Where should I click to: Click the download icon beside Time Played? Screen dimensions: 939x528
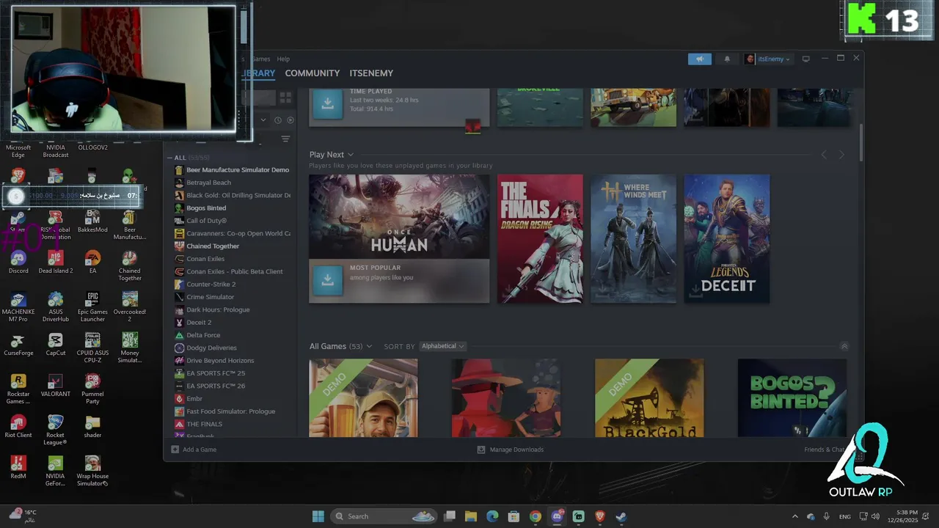click(x=328, y=103)
